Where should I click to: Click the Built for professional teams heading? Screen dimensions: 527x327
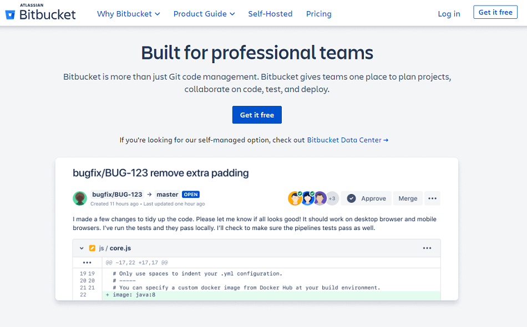tap(257, 53)
